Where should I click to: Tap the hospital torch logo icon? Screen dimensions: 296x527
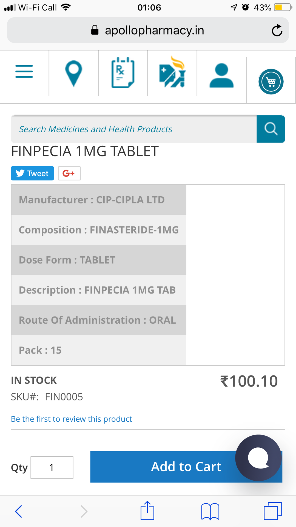point(172,72)
